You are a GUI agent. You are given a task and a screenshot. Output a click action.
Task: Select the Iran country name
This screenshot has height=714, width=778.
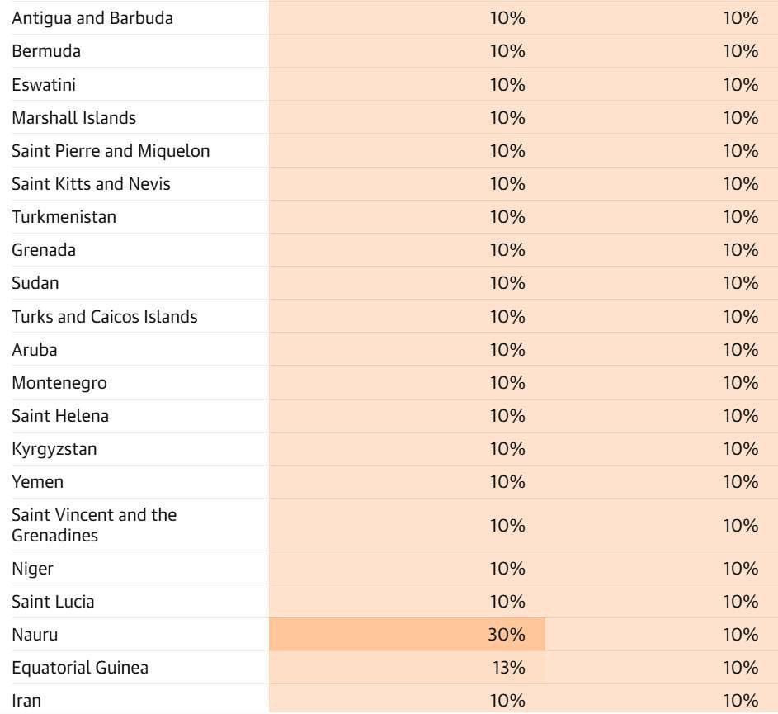click(x=26, y=701)
